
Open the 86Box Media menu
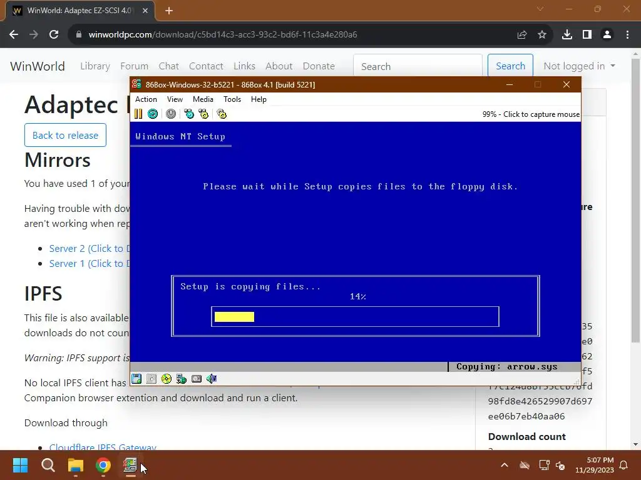[x=203, y=99]
